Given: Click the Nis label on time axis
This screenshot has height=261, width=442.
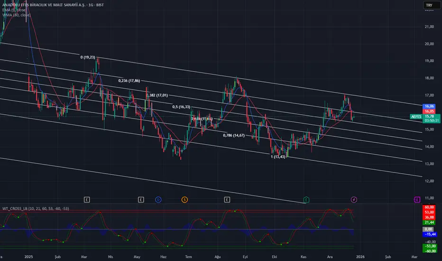Looking at the screenshot, I should 110,257.
